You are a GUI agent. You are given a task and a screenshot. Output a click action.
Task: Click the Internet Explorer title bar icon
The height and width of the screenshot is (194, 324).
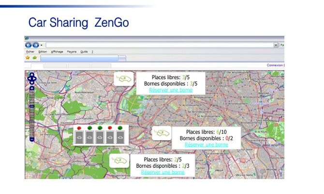tap(27, 38)
